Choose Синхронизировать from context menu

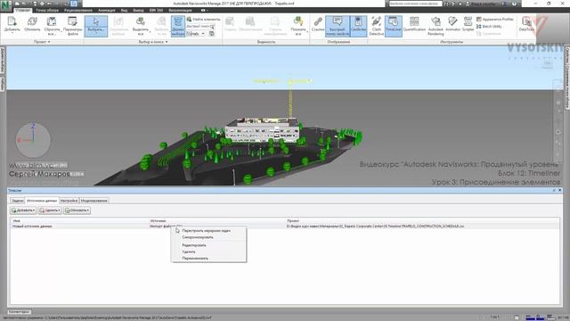(x=208, y=237)
